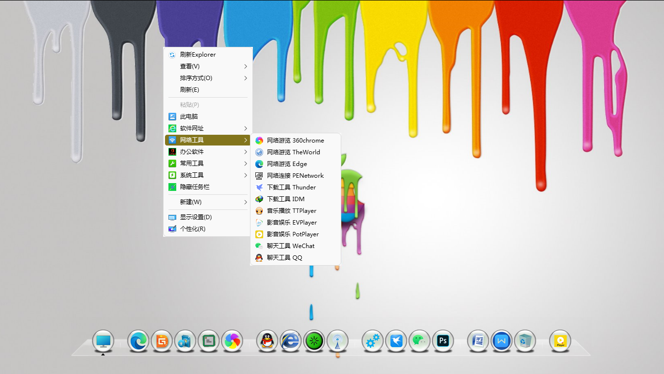Select 网络游览 TheWorld in submenu
The image size is (664, 374).
pyautogui.click(x=295, y=152)
